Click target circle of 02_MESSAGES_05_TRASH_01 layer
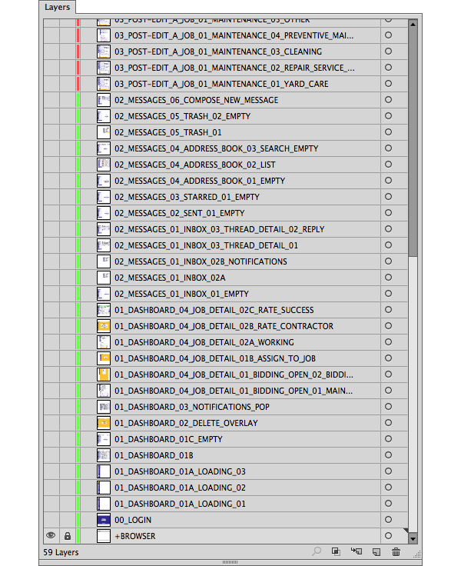Viewport: 461px width, 566px height. click(388, 132)
